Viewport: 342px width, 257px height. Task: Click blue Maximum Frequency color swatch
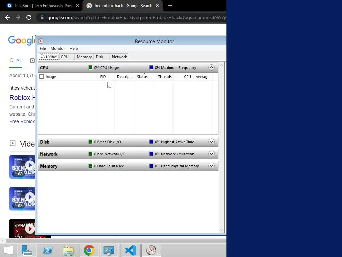click(x=151, y=67)
